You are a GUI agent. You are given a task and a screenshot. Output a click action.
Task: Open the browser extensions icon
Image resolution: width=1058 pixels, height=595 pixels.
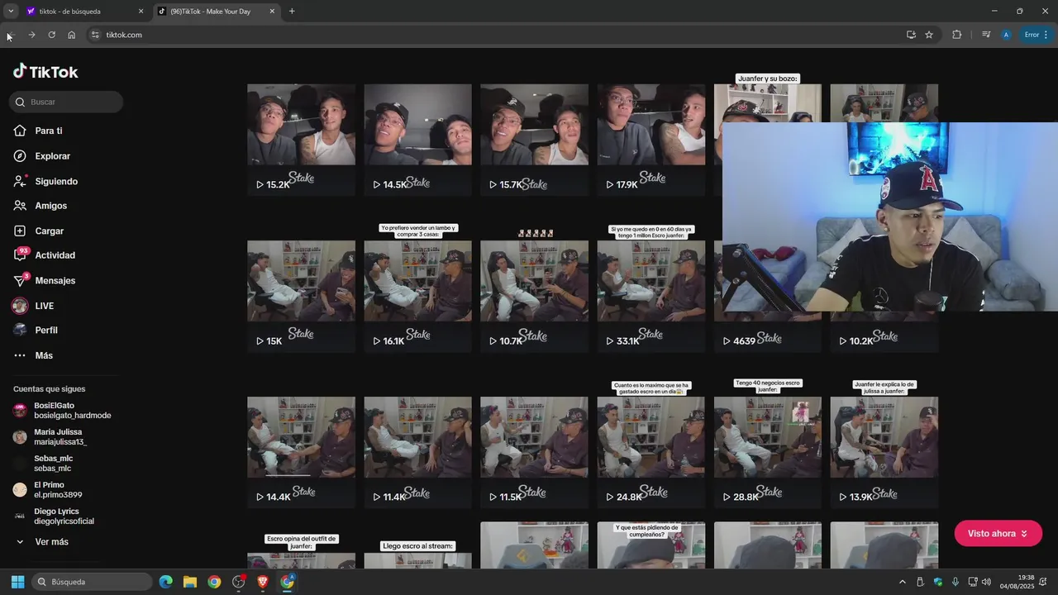coord(957,35)
